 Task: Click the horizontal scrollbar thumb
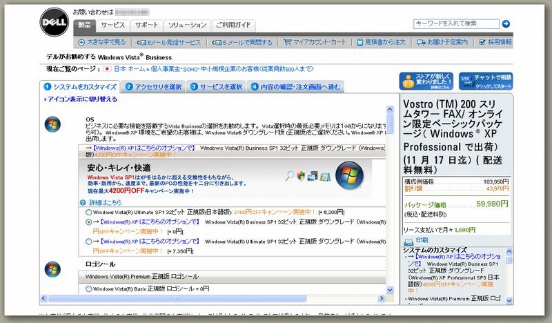click(177, 298)
